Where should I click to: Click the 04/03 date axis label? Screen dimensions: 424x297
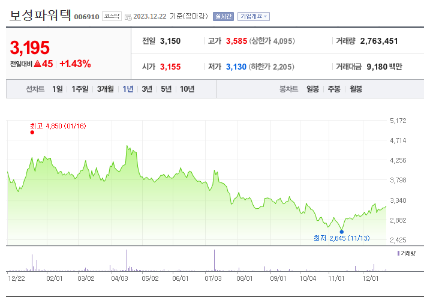point(119,278)
